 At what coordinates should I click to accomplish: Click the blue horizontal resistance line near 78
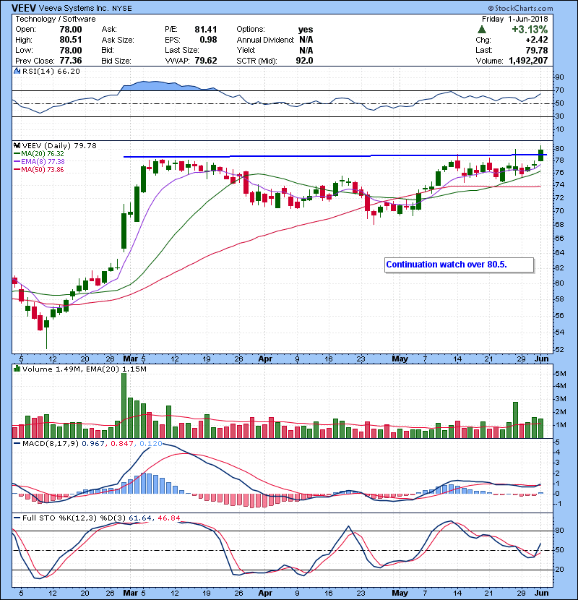tap(335, 155)
